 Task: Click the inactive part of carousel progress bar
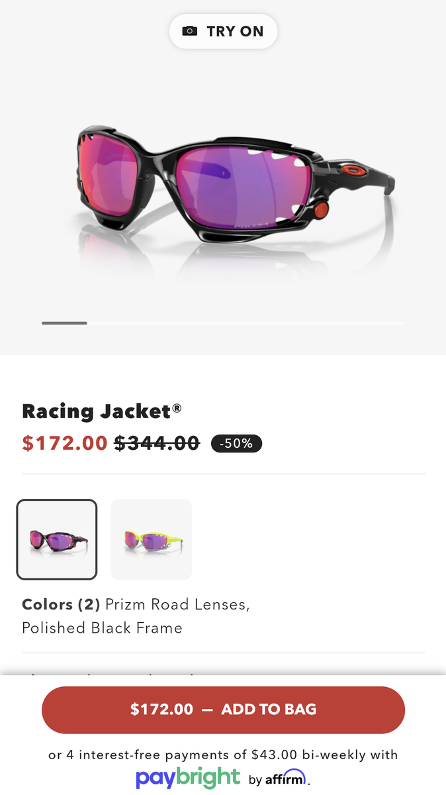pos(246,323)
